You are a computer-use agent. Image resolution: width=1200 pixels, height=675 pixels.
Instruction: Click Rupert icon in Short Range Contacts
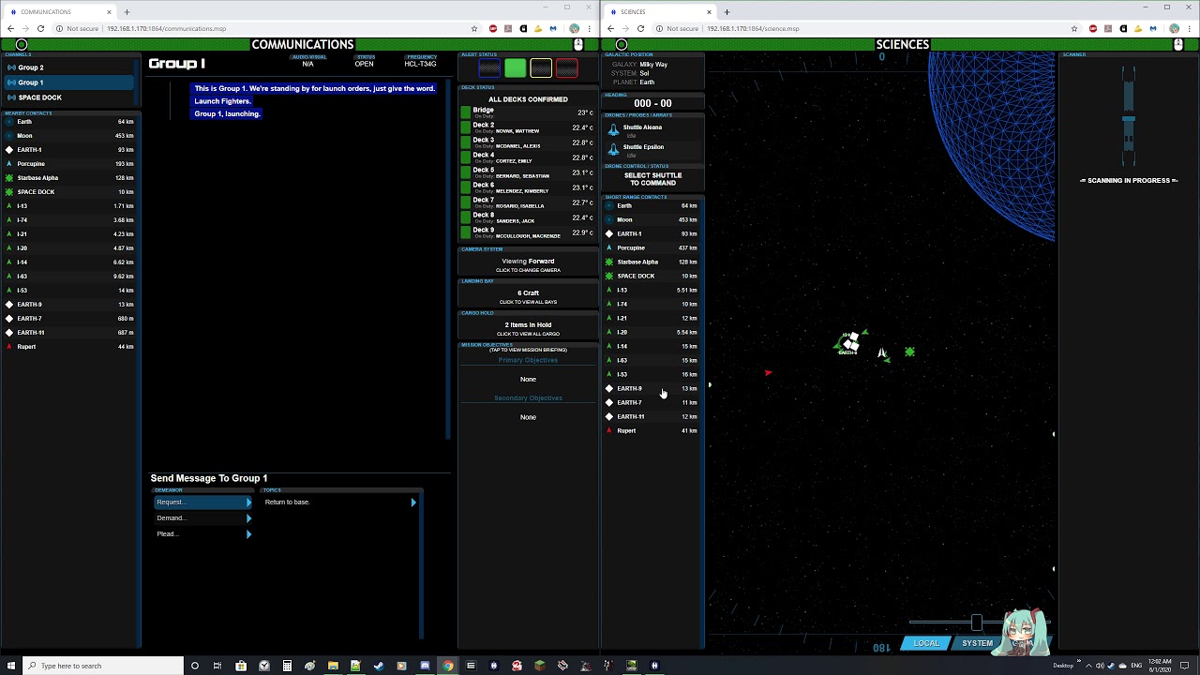(609, 431)
